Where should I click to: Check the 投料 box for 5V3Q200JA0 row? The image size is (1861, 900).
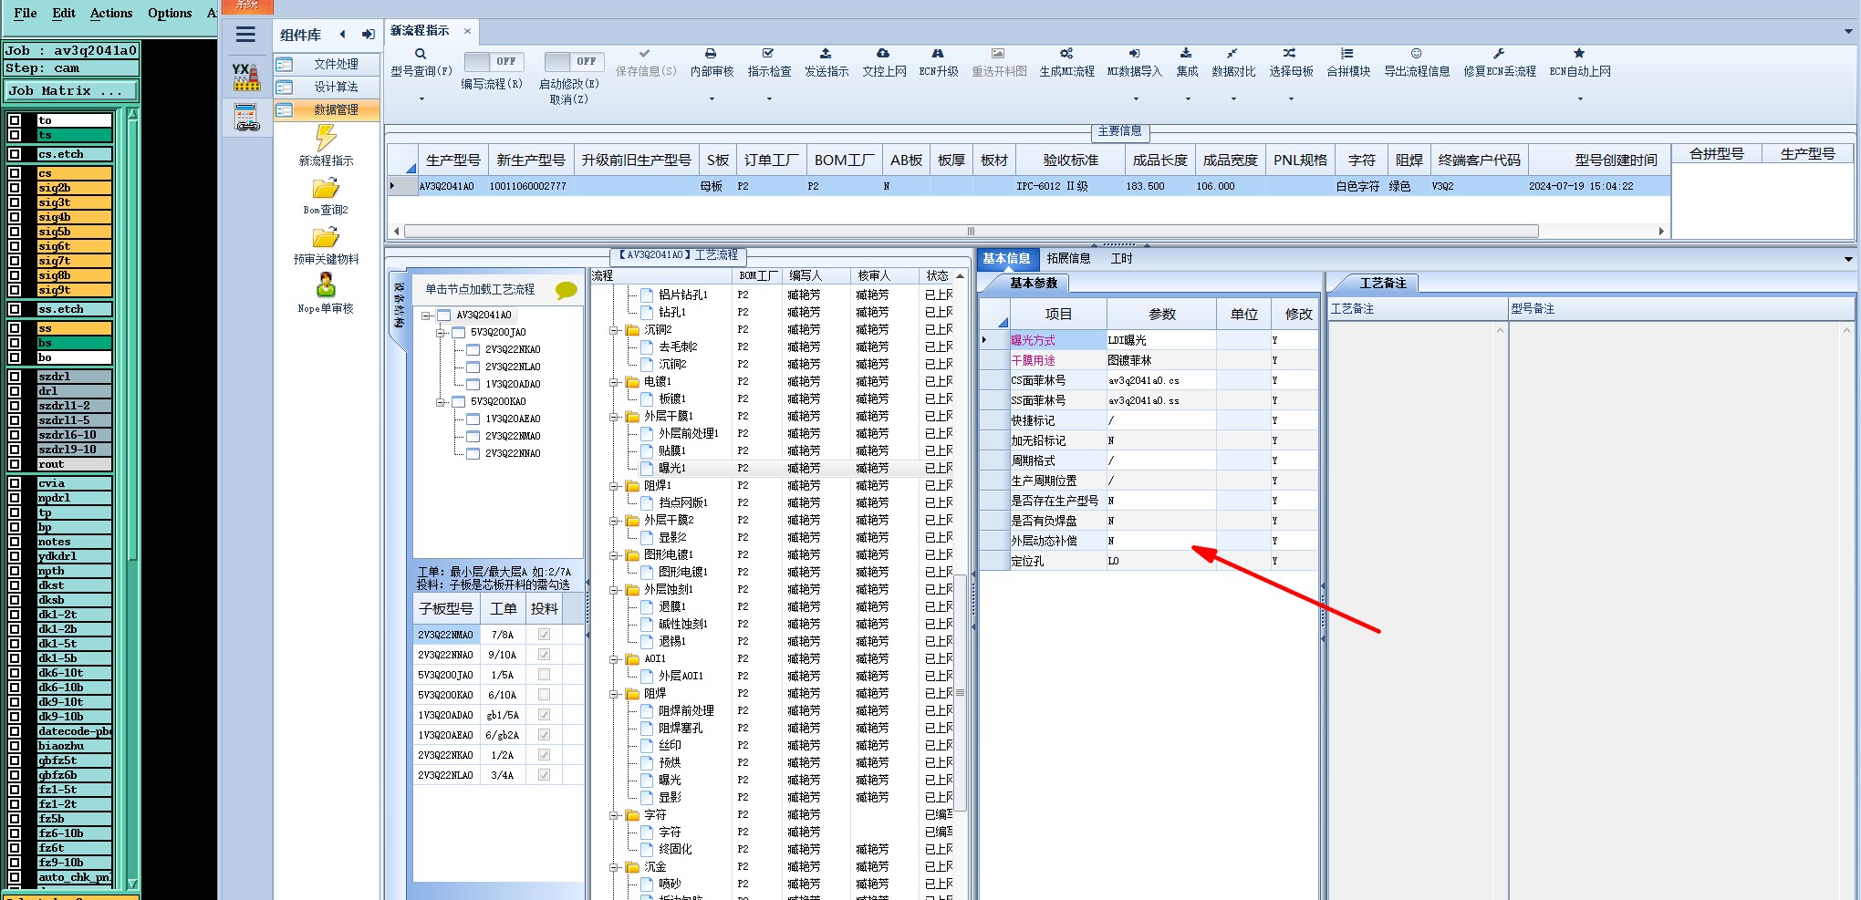(x=545, y=675)
